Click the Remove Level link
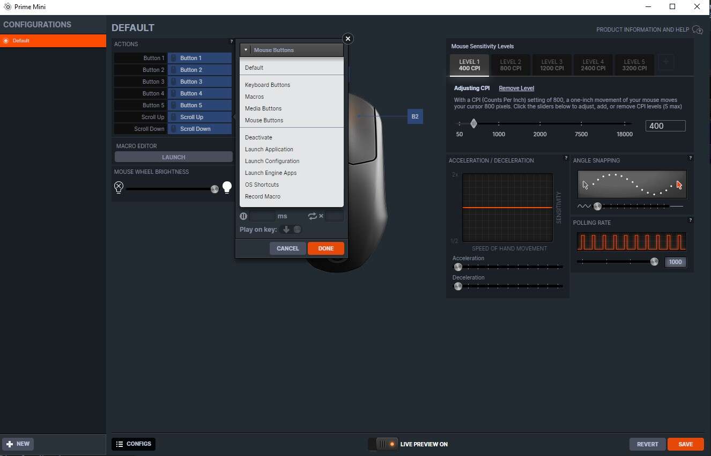 516,88
